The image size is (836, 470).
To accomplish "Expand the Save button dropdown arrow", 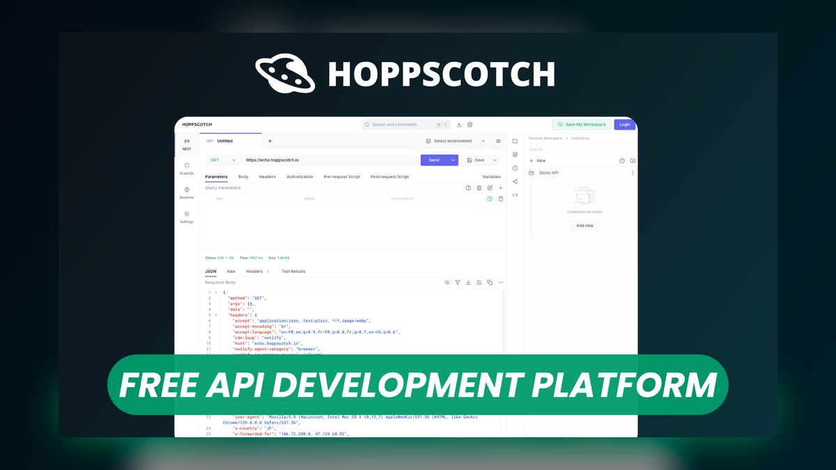I will [495, 160].
